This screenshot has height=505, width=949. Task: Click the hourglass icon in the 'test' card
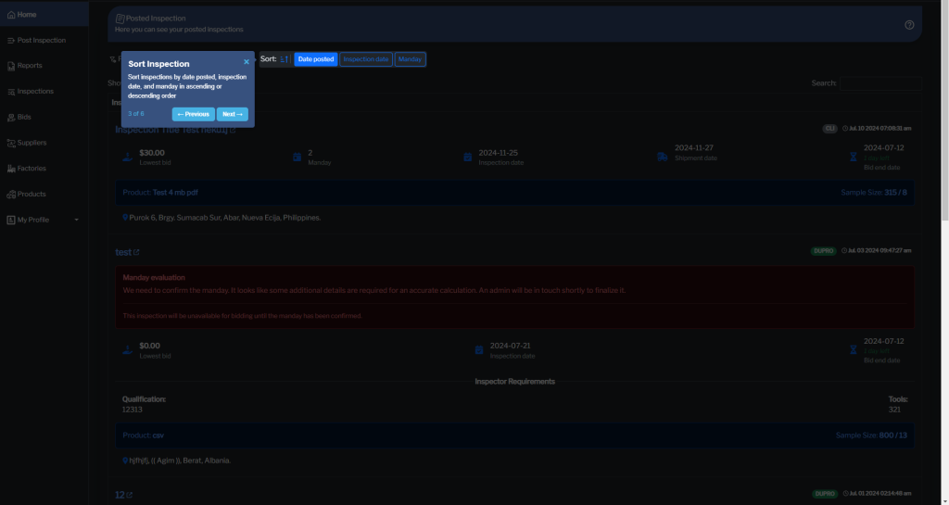853,350
